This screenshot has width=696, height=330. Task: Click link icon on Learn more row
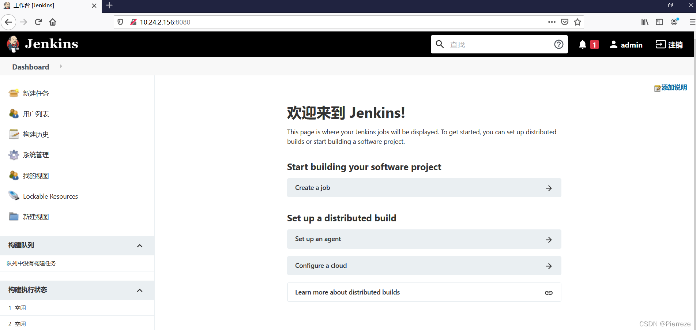(549, 293)
